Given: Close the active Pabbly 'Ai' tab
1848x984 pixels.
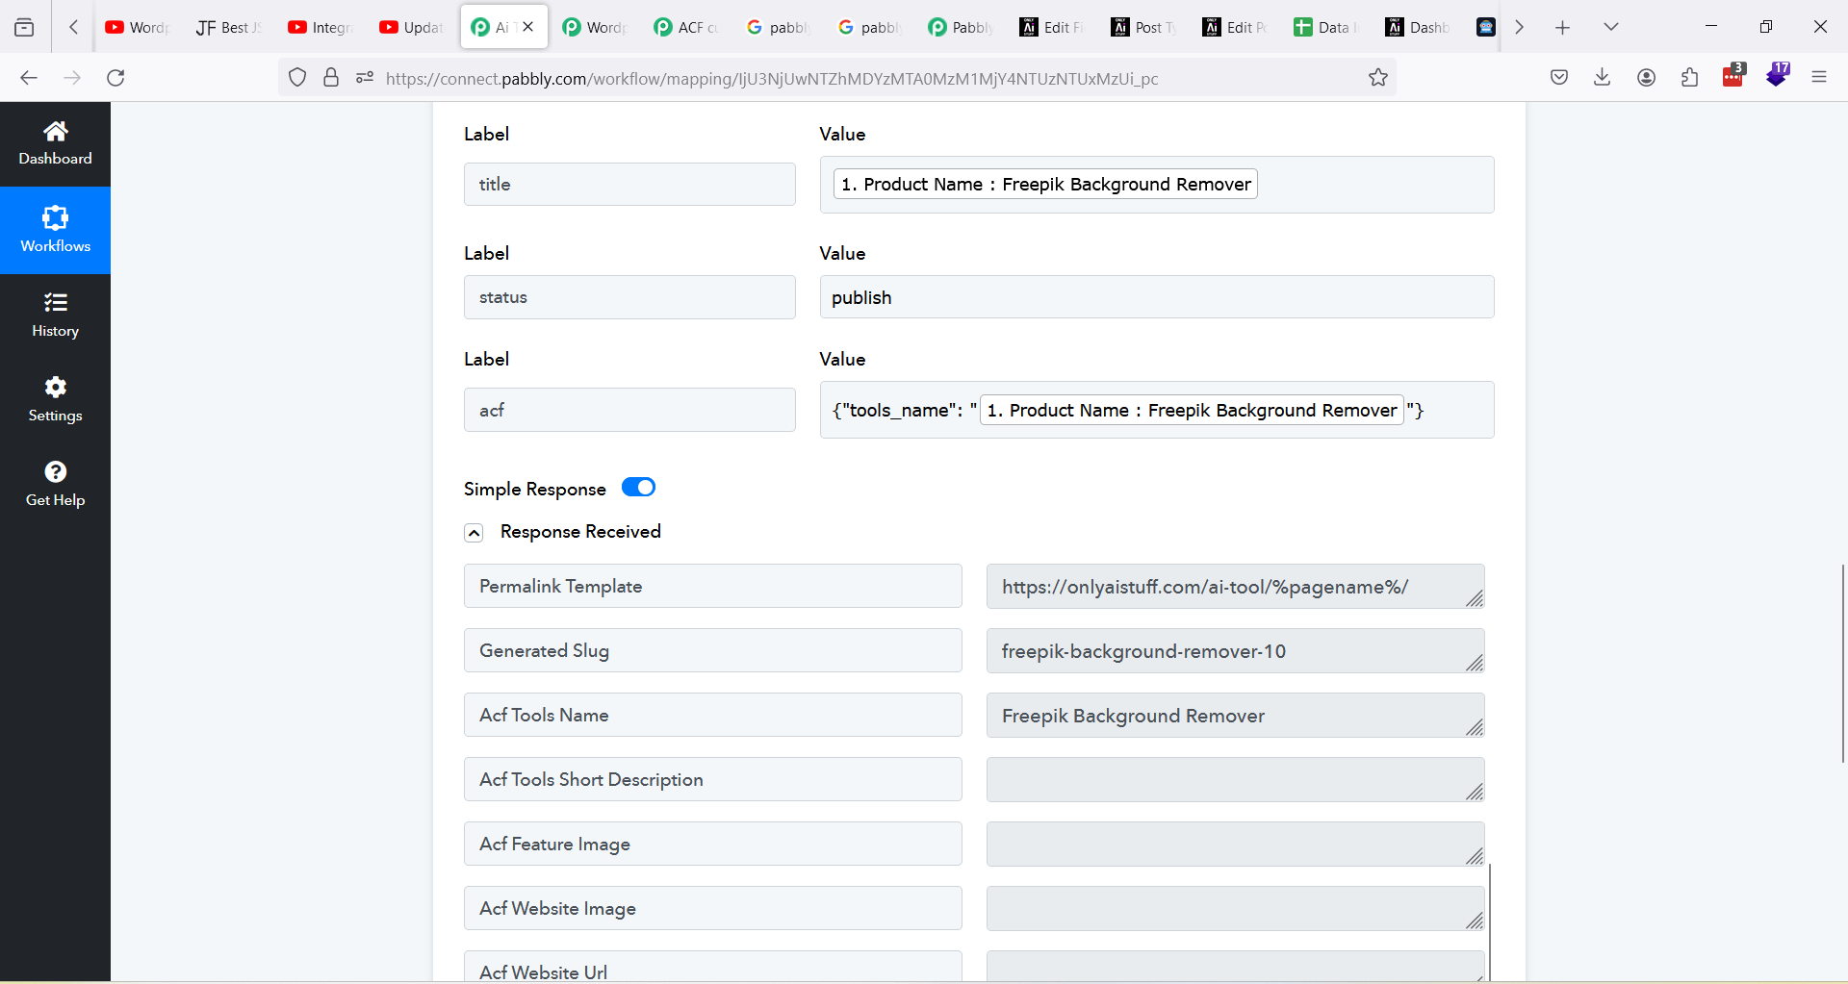Looking at the screenshot, I should [x=528, y=27].
